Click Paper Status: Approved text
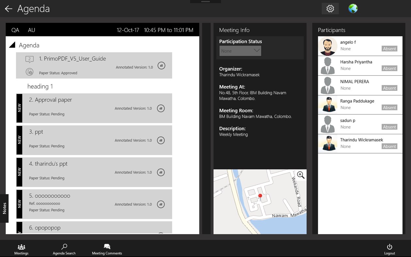411x257 pixels. click(58, 73)
